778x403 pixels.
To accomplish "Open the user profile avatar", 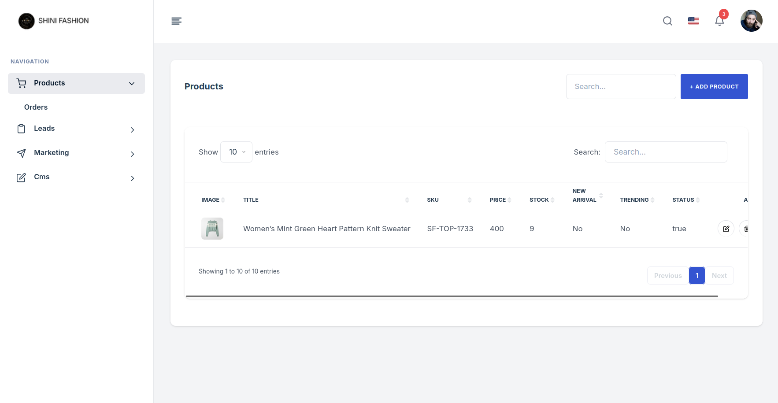I will 751,21.
